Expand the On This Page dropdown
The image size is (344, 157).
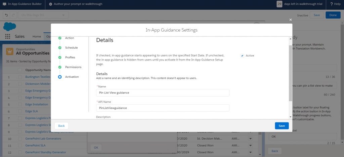tap(44, 15)
